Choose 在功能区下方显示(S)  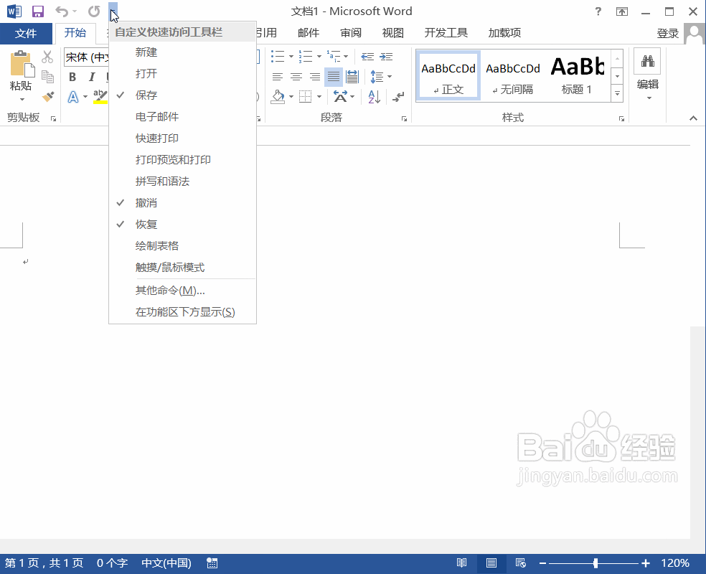183,312
